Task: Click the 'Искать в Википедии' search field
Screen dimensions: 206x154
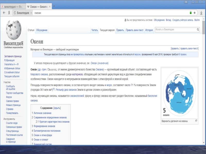Action: (175, 30)
